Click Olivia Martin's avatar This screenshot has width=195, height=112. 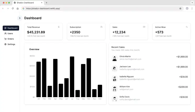114,58
